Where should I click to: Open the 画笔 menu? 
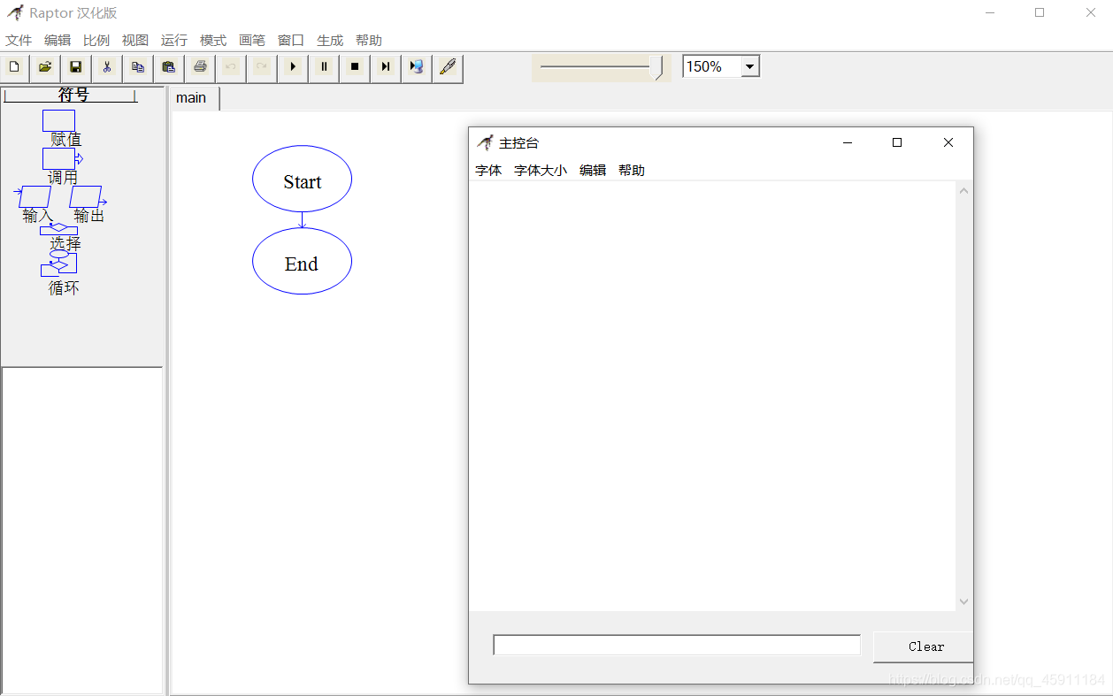point(252,41)
